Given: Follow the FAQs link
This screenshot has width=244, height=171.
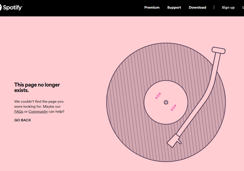Looking at the screenshot, I should [x=19, y=111].
